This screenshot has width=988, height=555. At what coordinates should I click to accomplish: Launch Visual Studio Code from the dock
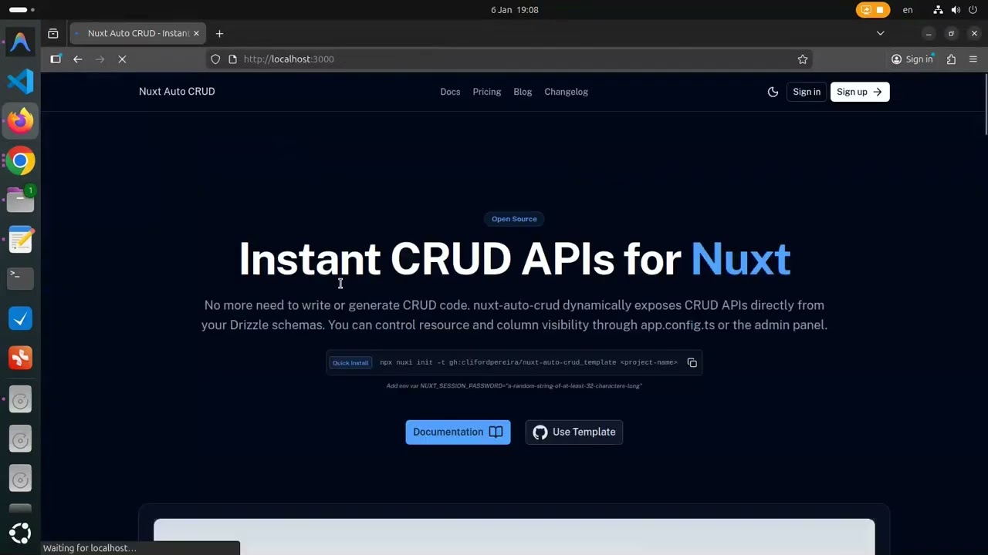[x=21, y=81]
